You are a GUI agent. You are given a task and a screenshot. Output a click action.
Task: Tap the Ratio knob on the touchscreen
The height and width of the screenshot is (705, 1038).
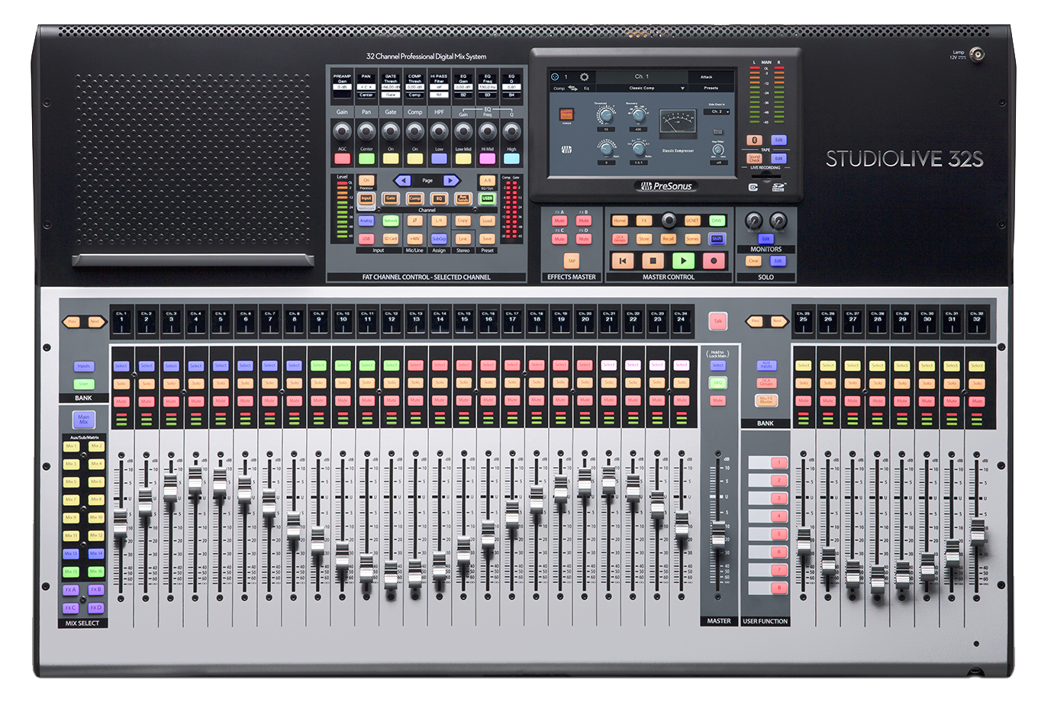pos(638,149)
